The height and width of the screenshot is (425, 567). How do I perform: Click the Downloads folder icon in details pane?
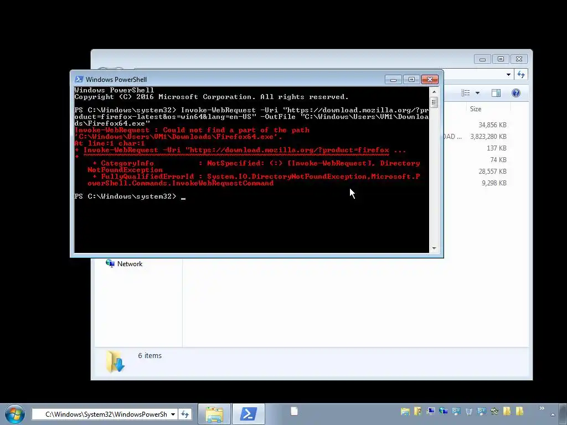tap(115, 361)
